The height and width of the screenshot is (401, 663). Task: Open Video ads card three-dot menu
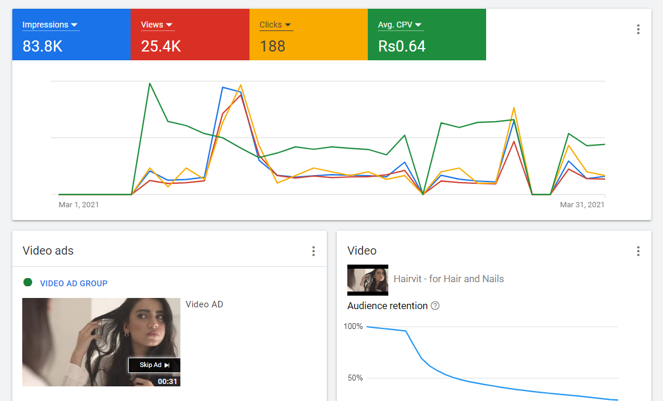(313, 251)
